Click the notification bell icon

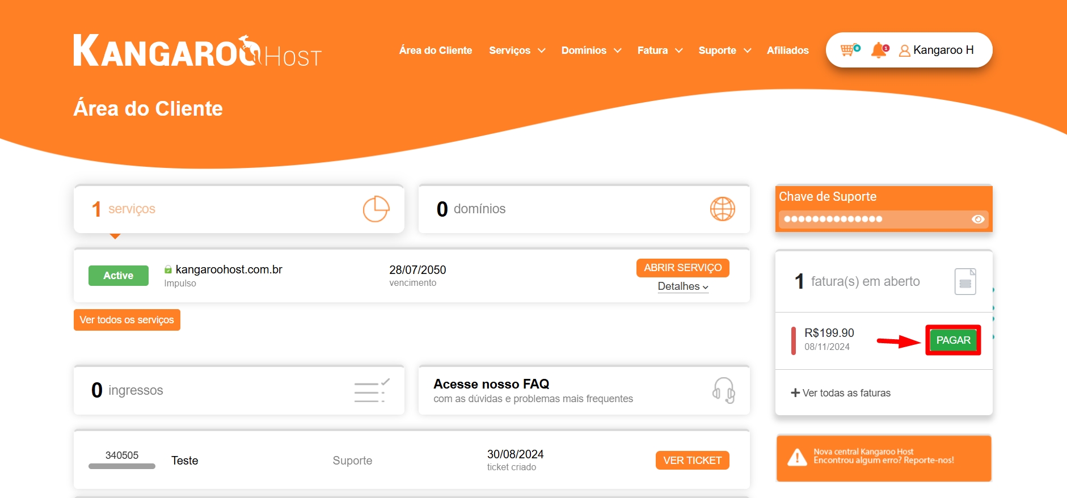(x=879, y=50)
